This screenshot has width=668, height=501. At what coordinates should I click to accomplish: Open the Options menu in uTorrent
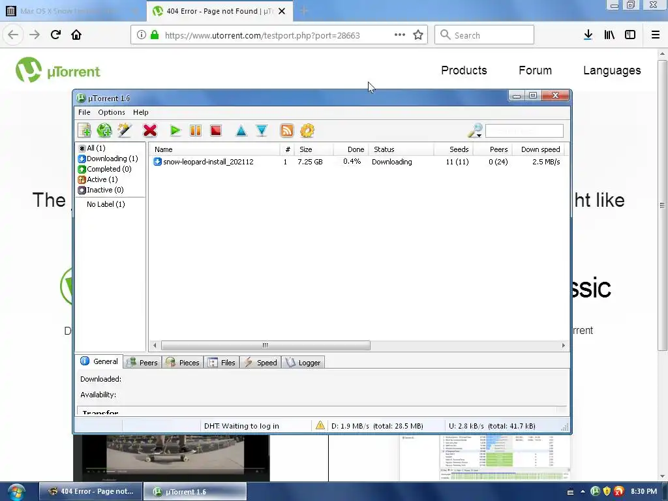[112, 112]
